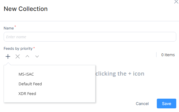Click the 0 items counter
Viewport: 179px width, 112px height.
coord(168,55)
